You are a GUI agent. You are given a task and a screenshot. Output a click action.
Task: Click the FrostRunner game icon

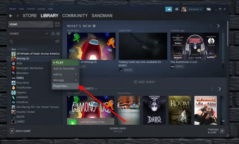13,88
